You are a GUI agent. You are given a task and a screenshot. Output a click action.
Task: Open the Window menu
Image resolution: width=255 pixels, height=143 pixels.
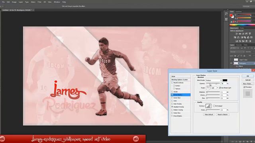[x=57, y=2]
